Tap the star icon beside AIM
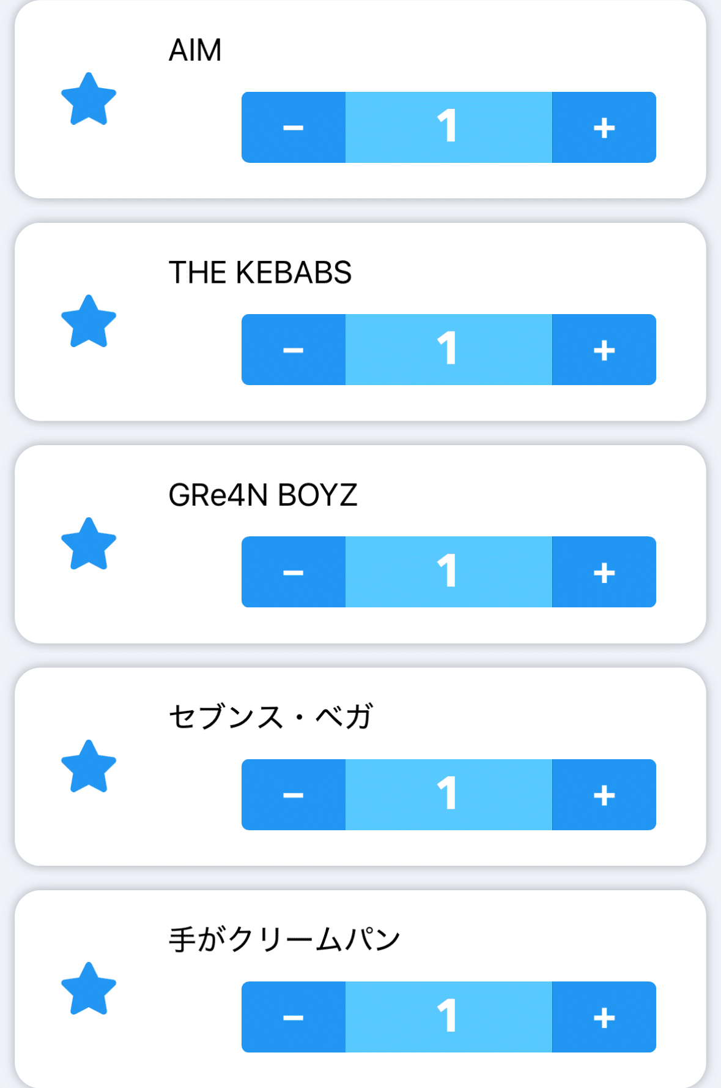 89,99
